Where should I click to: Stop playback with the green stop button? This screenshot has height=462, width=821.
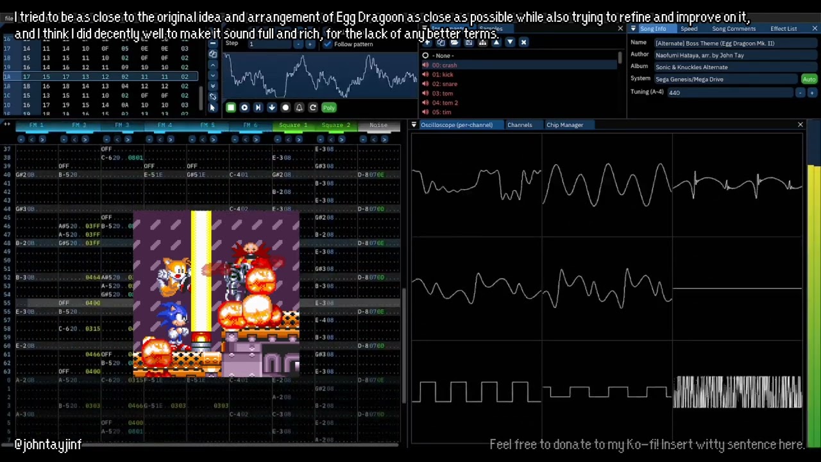click(231, 108)
